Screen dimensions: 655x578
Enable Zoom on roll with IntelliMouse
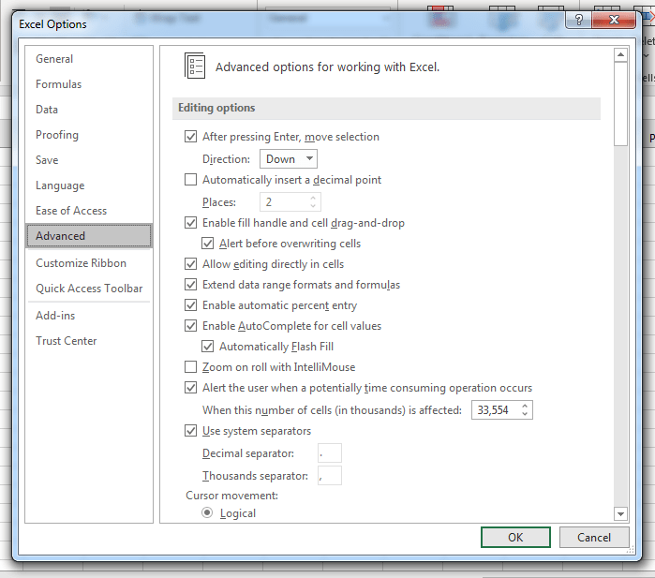pos(191,367)
